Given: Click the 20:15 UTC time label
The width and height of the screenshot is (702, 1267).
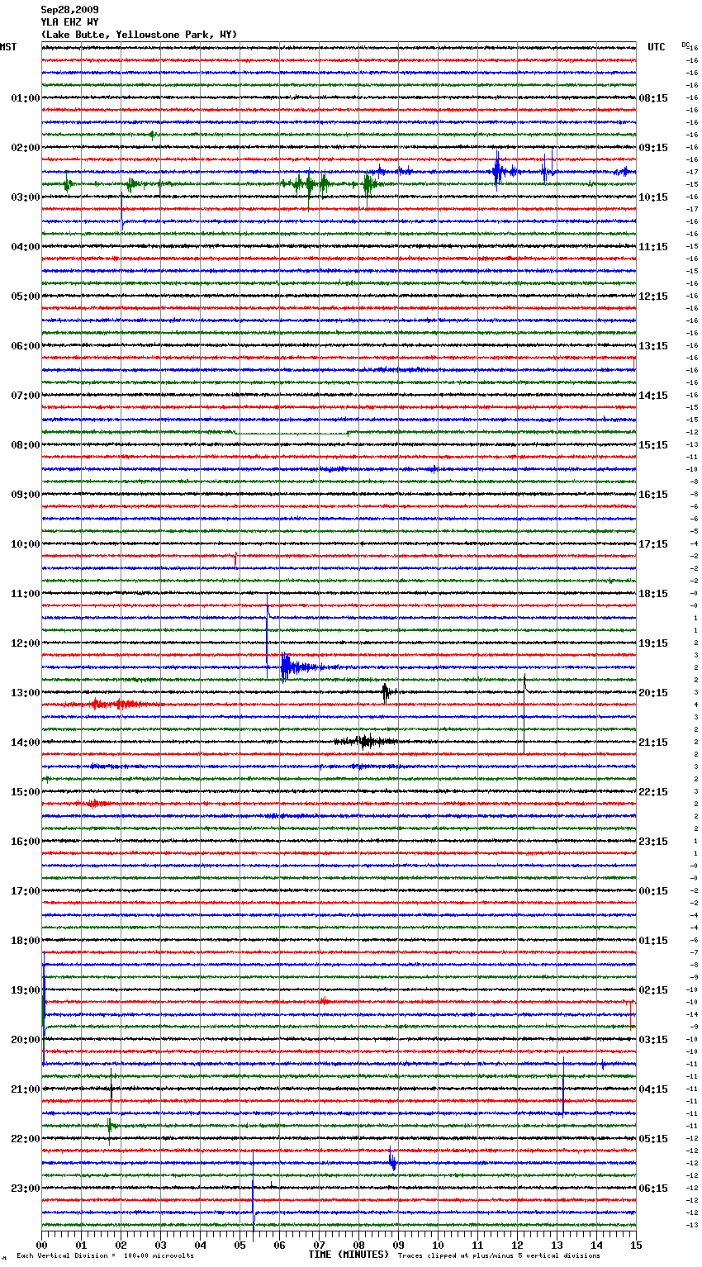Looking at the screenshot, I should 653,693.
